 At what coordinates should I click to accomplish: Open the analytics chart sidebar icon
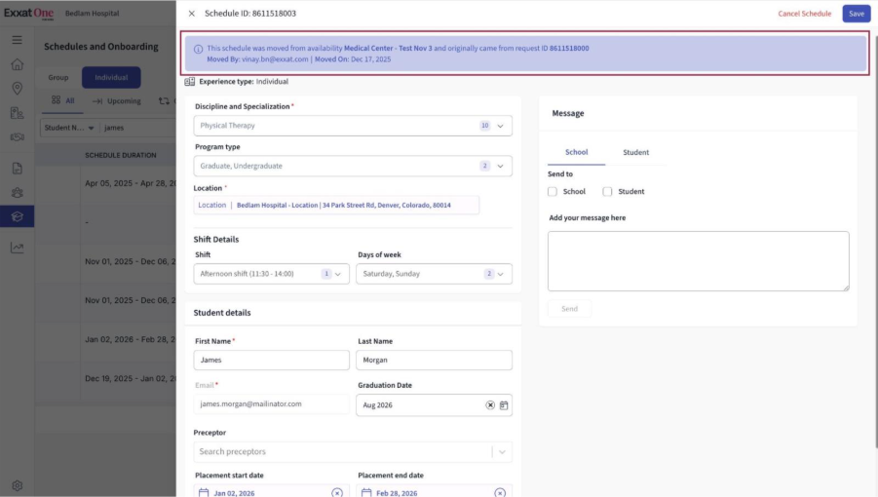click(x=17, y=248)
